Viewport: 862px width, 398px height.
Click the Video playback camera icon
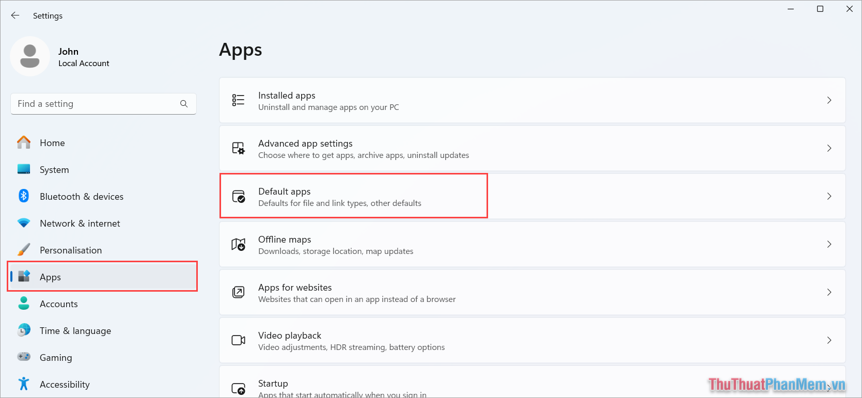(x=239, y=340)
